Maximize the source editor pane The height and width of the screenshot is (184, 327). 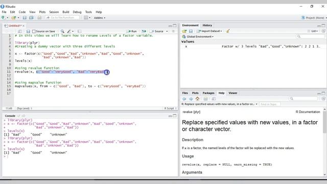(175, 26)
